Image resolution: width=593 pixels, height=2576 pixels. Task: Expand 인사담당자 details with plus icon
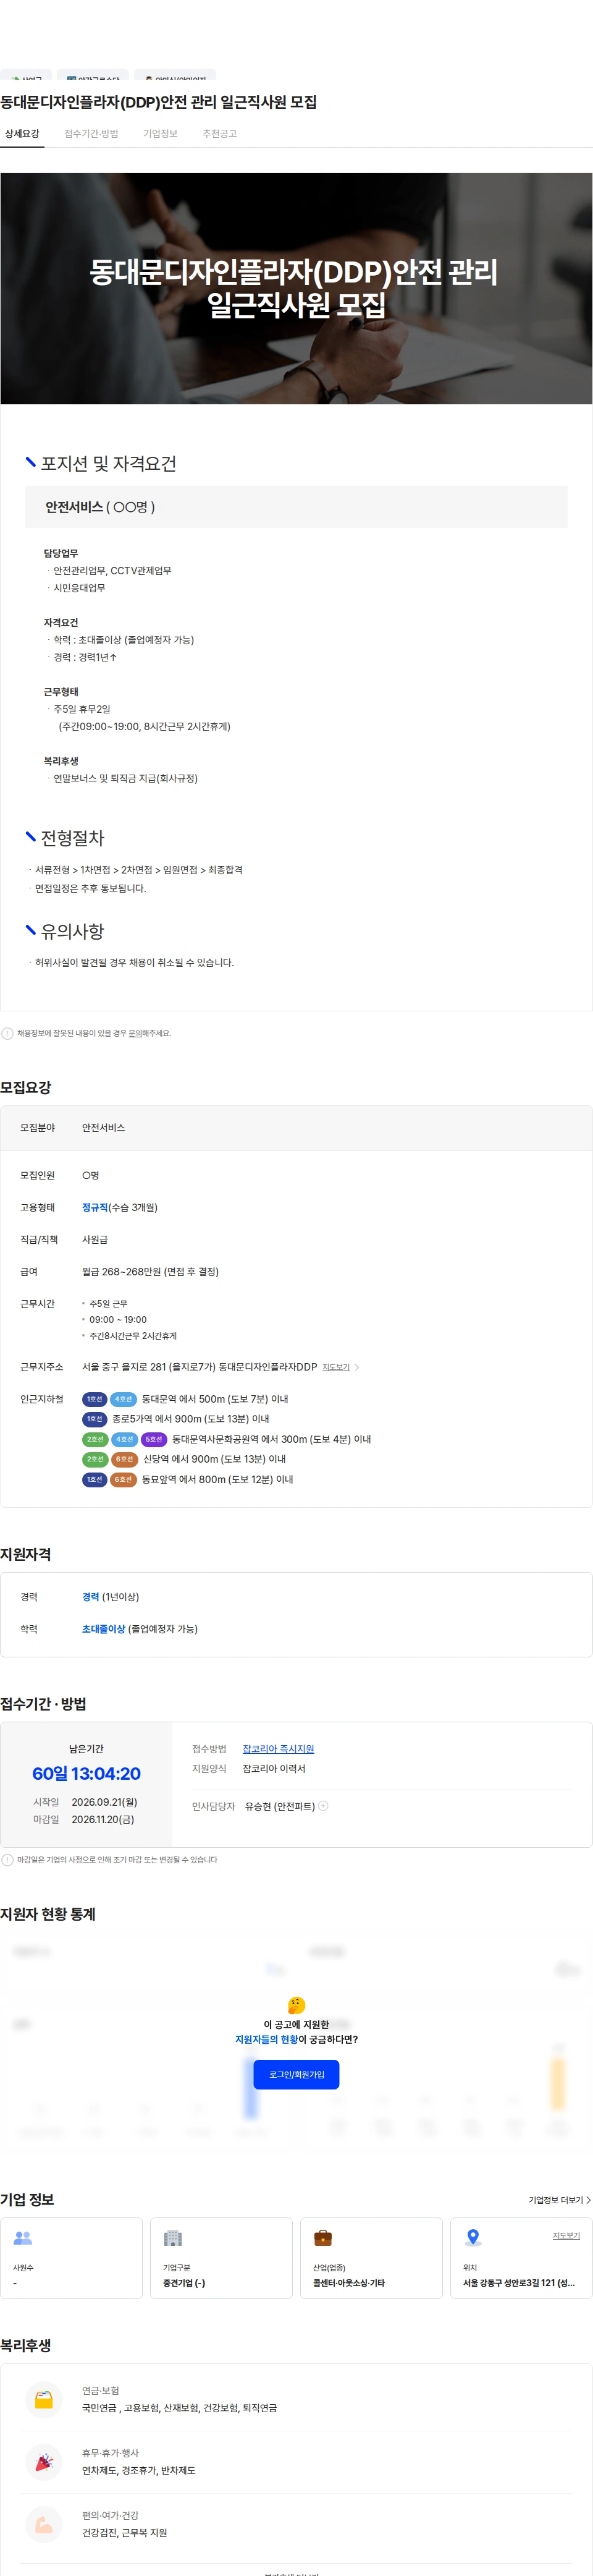[323, 1806]
